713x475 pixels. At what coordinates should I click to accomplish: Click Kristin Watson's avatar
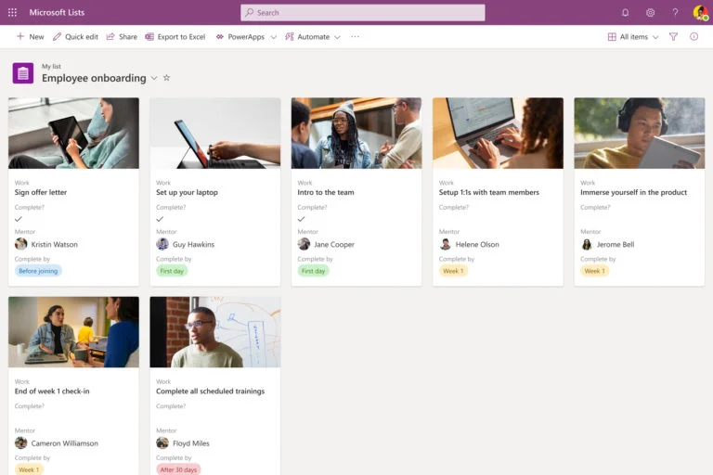[21, 244]
